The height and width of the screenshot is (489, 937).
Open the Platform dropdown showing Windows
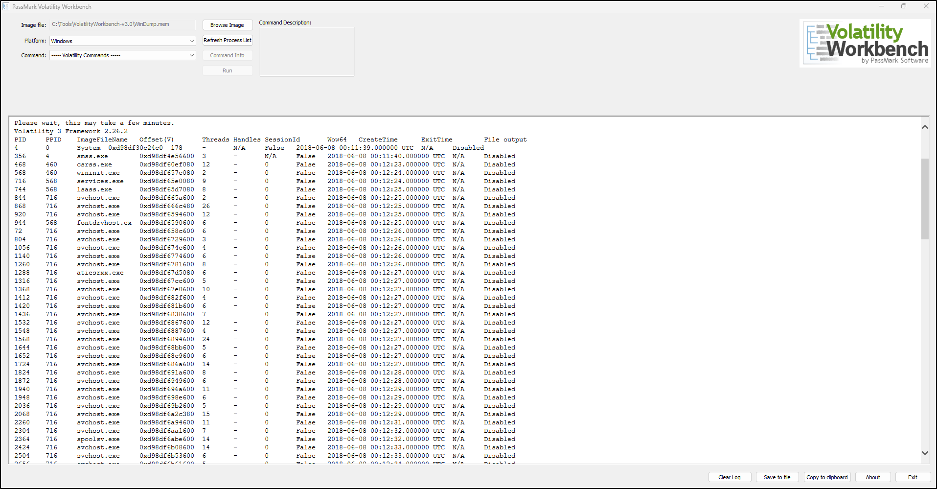[122, 41]
